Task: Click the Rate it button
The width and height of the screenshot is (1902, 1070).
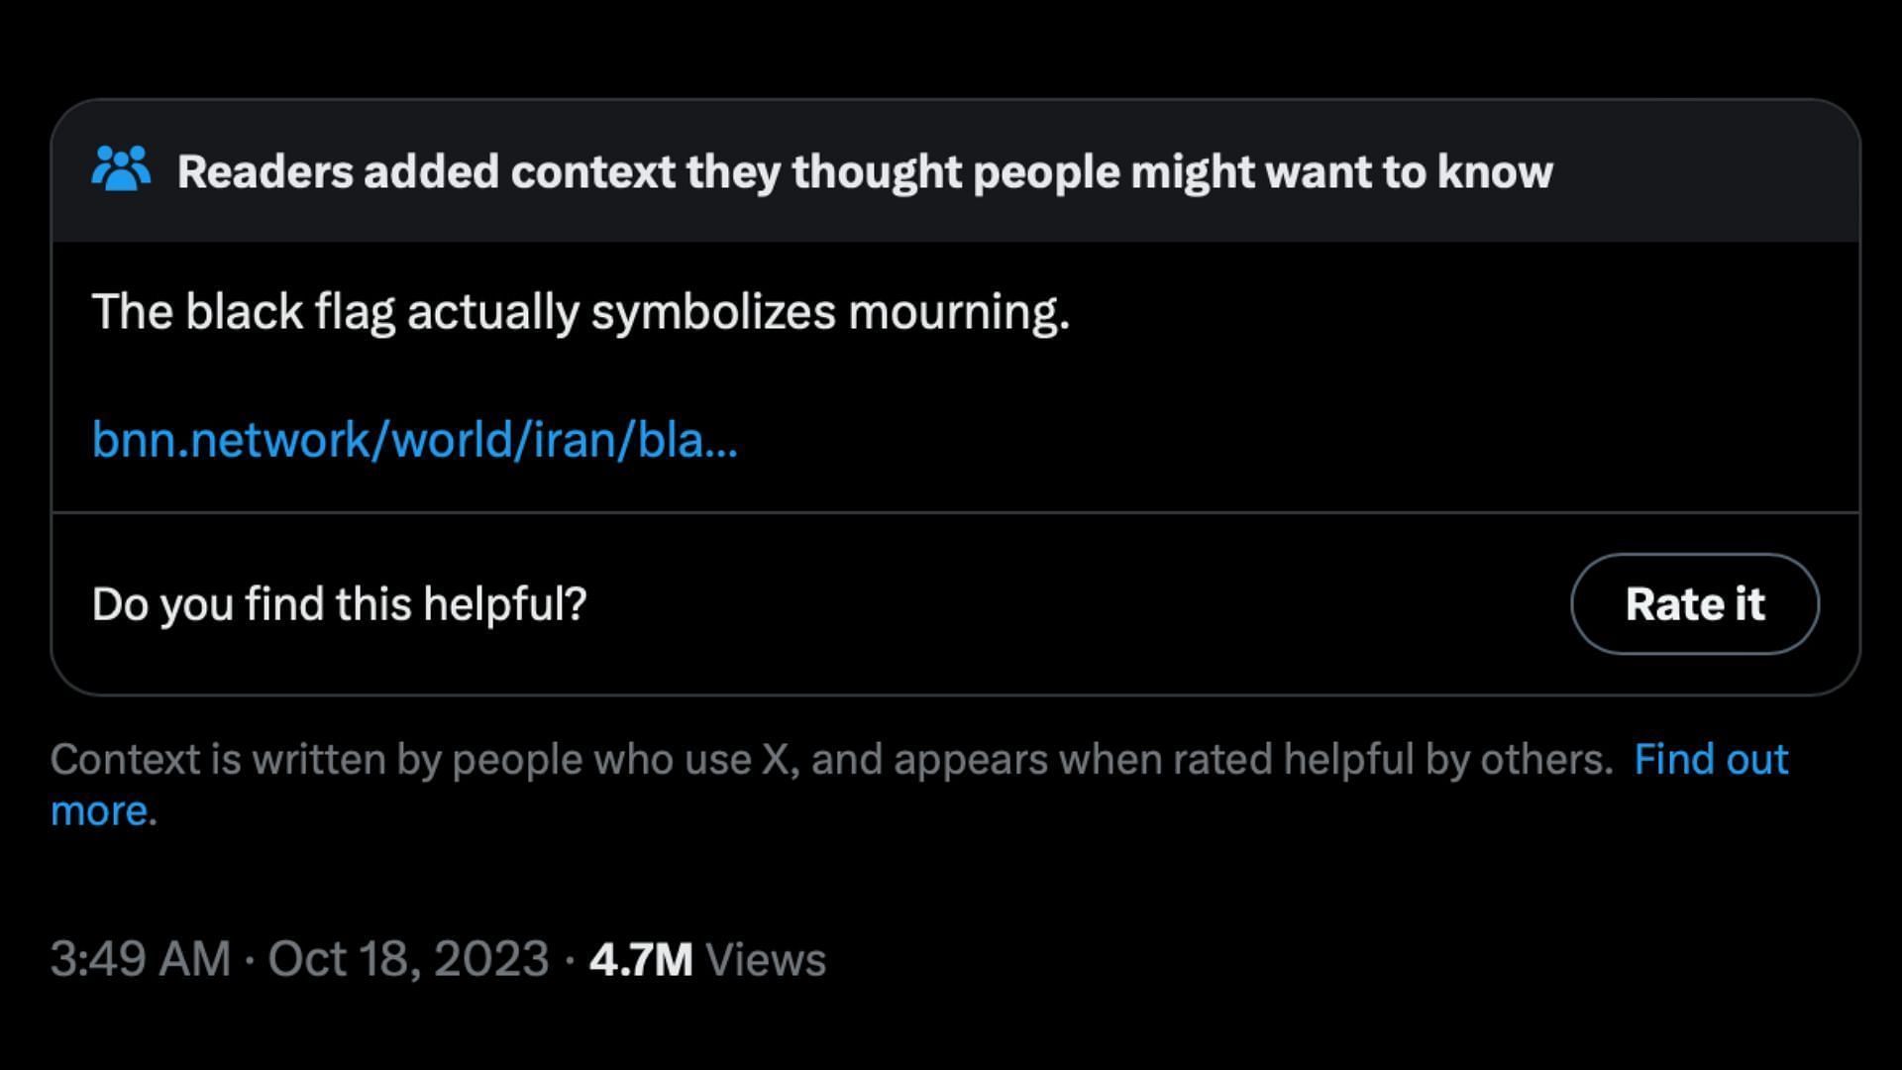Action: pyautogui.click(x=1694, y=603)
